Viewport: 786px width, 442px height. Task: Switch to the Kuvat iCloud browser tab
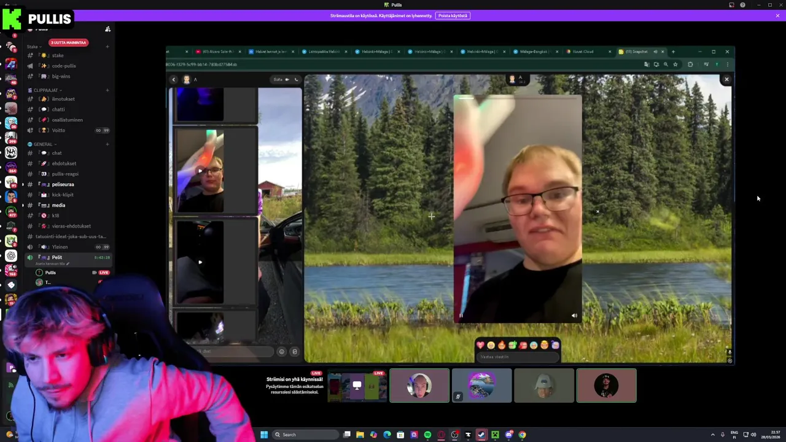(586, 52)
